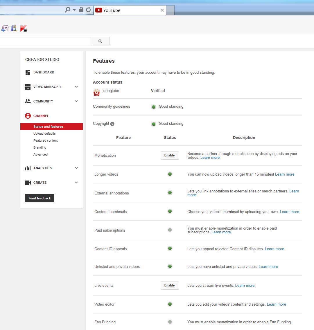Click the Video Manager icon

pos(28,87)
